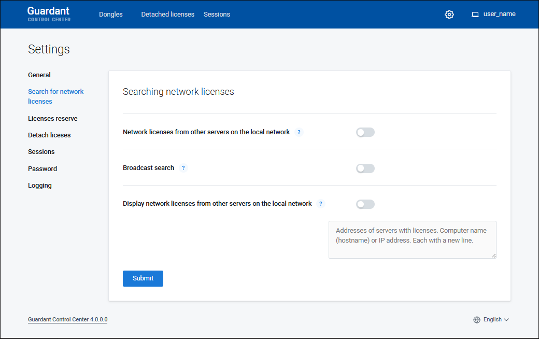
Task: Toggle Display network licenses from other servers
Action: [x=365, y=204]
